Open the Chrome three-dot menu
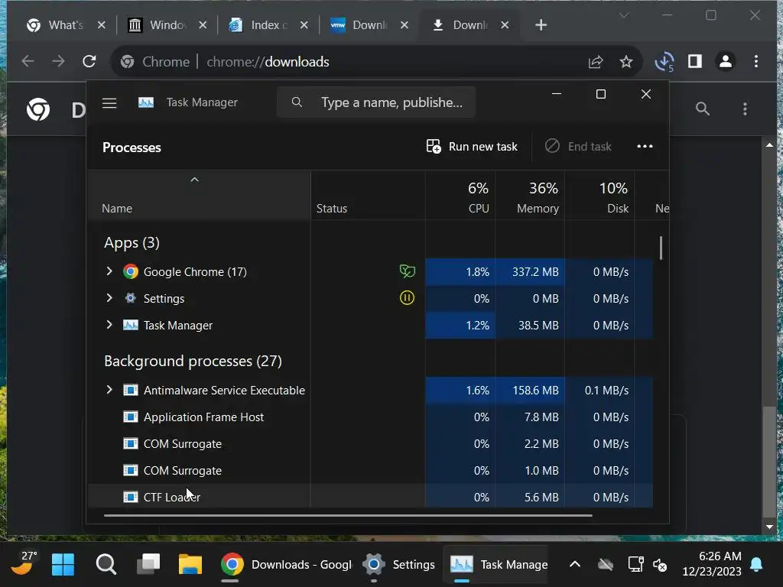The width and height of the screenshot is (783, 587). pyautogui.click(x=756, y=61)
